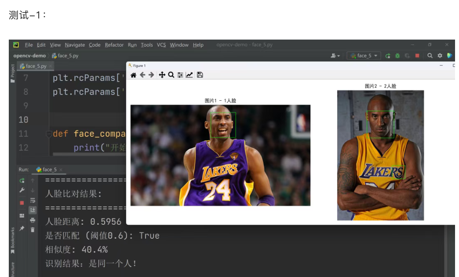This screenshot has height=277, width=459.
Task: Click face_5.py breadcrumb
Action: pyautogui.click(x=65, y=56)
